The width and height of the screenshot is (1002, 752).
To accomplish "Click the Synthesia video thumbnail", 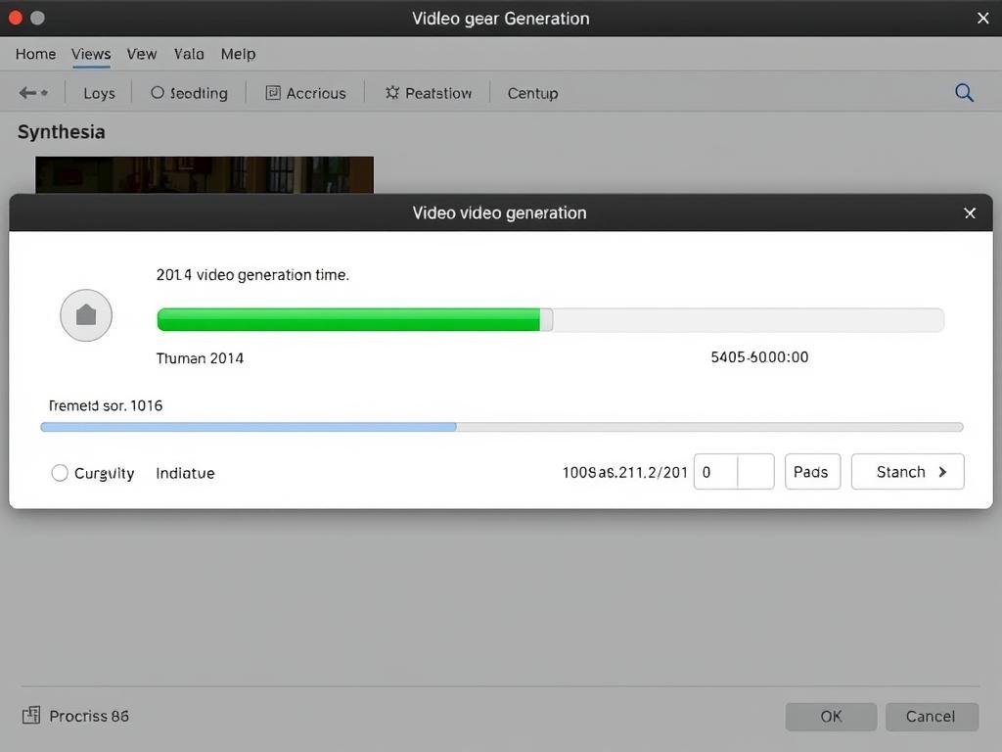I will 205,175.
